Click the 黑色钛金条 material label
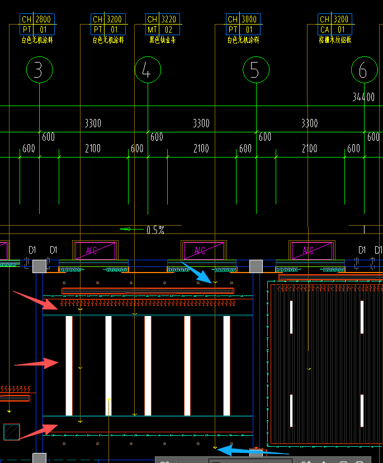This screenshot has height=463, width=383. click(x=163, y=40)
